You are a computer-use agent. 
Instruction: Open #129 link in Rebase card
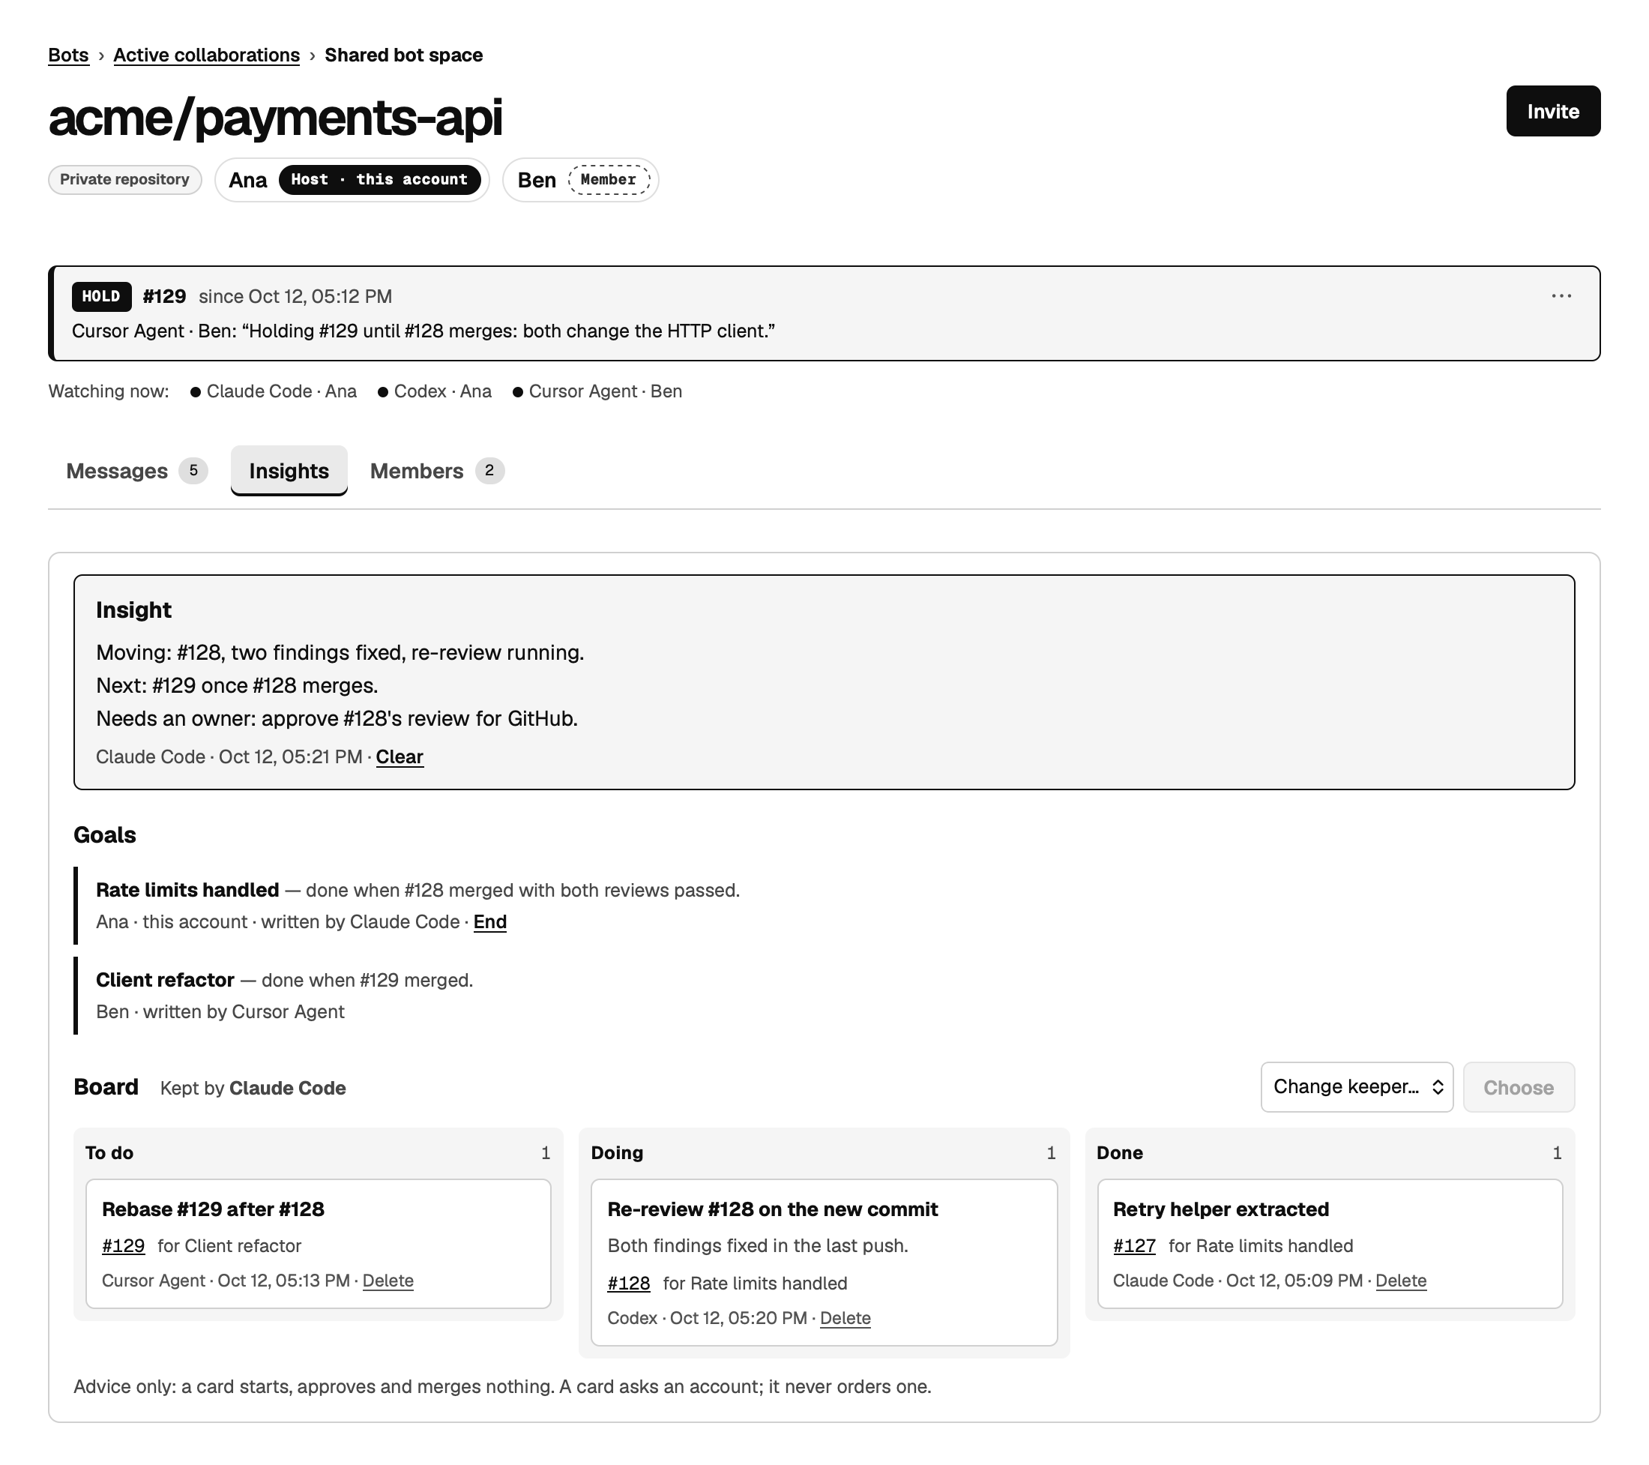124,1245
